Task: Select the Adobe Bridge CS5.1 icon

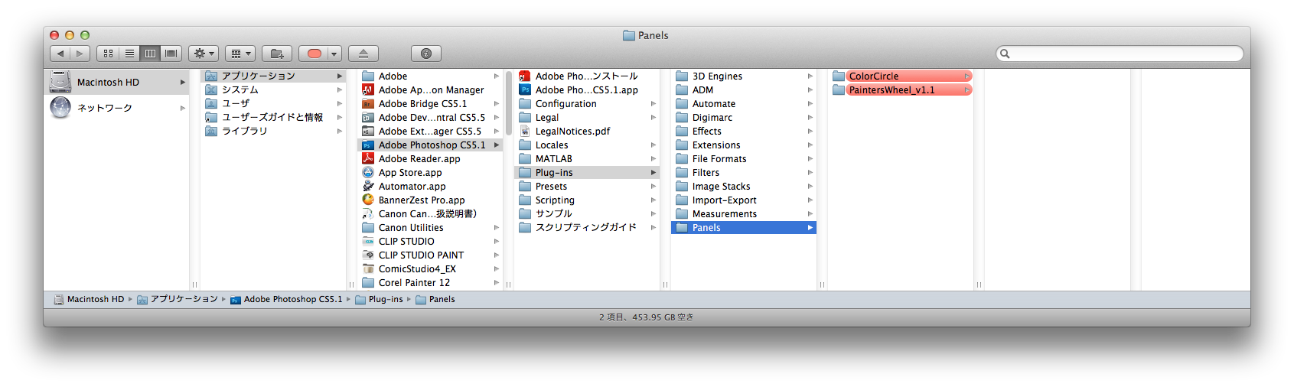Action: pos(368,103)
